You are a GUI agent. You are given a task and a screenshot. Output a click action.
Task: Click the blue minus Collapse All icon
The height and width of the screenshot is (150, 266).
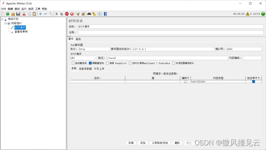[x=45, y=14]
